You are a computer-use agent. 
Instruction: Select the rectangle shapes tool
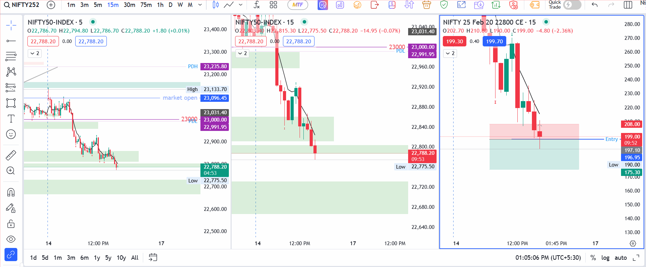point(11,103)
